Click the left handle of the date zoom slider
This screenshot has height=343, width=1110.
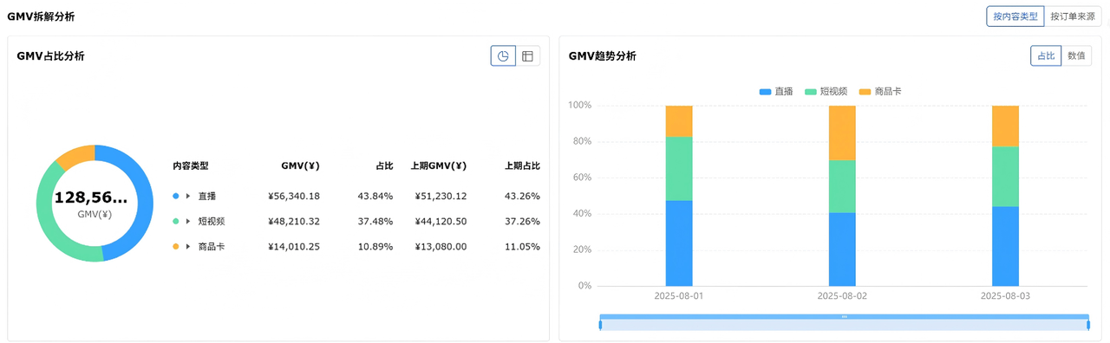pos(600,324)
